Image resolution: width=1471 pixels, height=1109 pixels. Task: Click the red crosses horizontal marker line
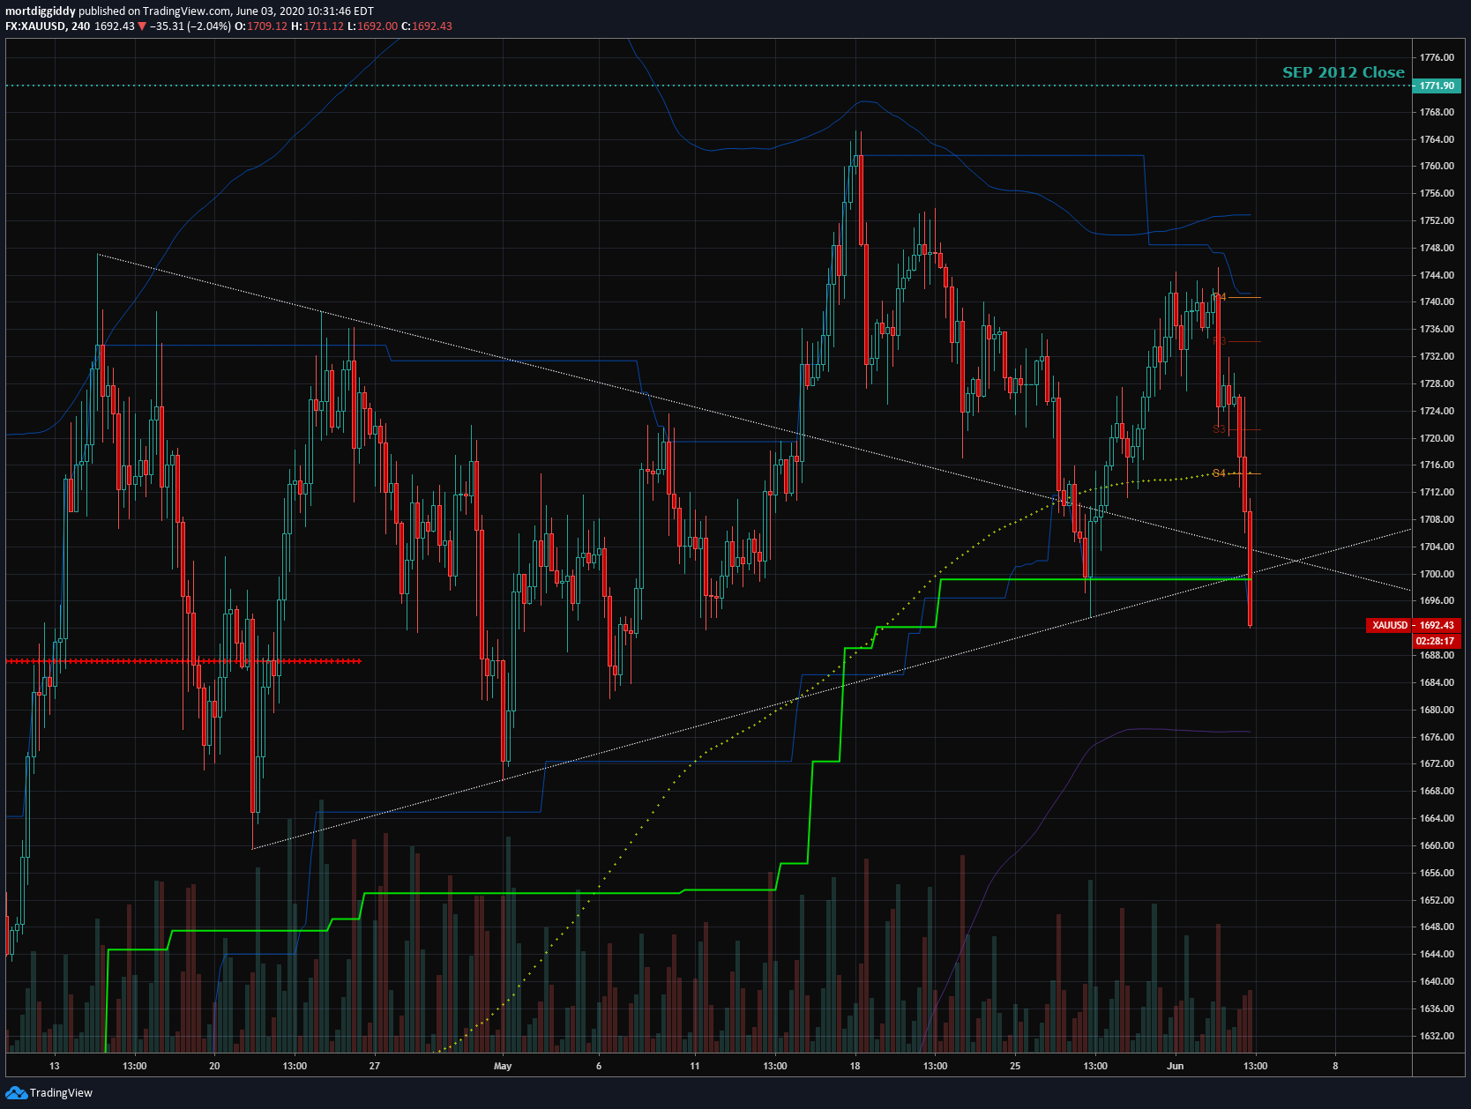[183, 661]
